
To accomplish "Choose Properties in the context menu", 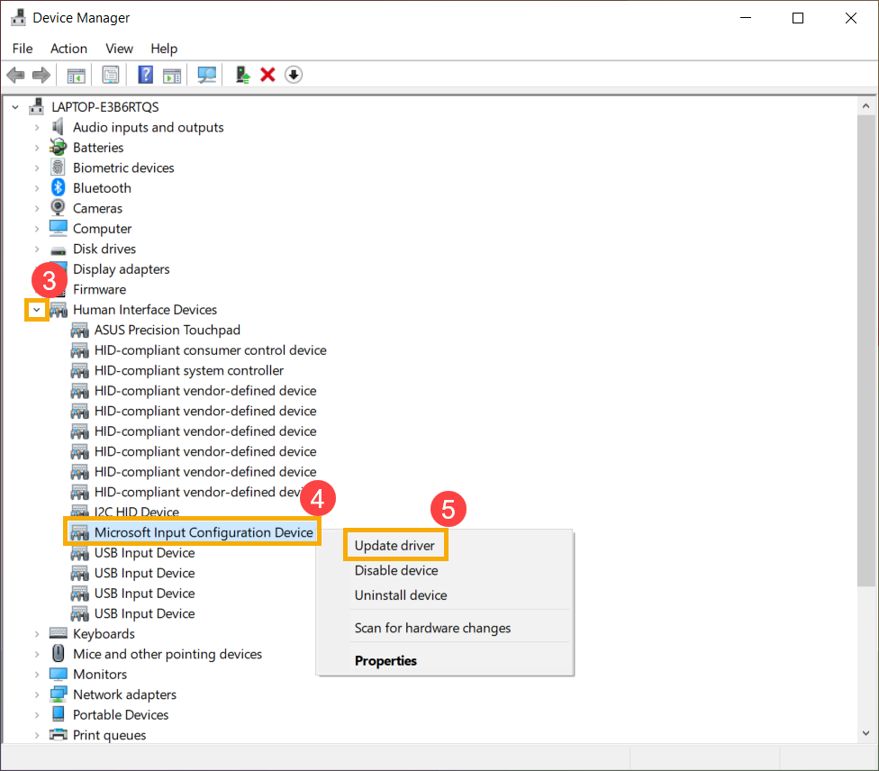I will pyautogui.click(x=385, y=661).
